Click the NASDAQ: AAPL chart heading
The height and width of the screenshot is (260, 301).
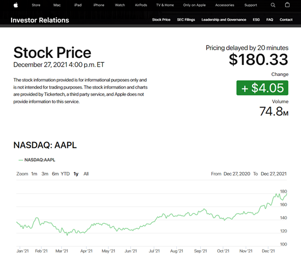point(45,145)
